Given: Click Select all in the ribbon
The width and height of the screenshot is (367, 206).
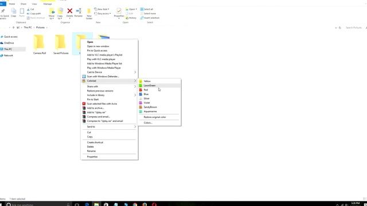Looking at the screenshot, I should [147, 9].
